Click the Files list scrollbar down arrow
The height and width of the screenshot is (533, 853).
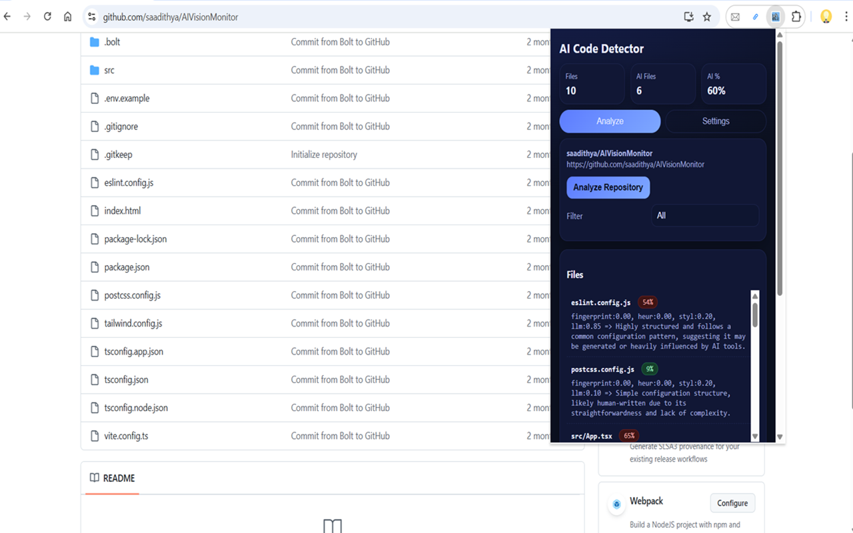[x=755, y=436]
